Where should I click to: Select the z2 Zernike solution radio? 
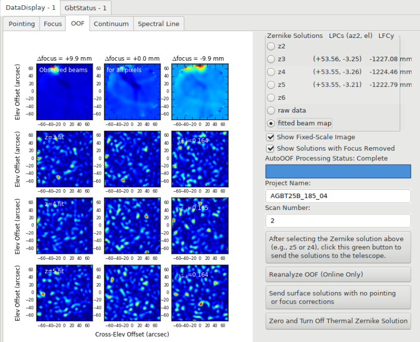tap(276, 46)
